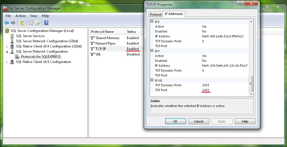This screenshot has height=147, width=287.
Task: Click the VIA protocol icon
Action: (92, 54)
